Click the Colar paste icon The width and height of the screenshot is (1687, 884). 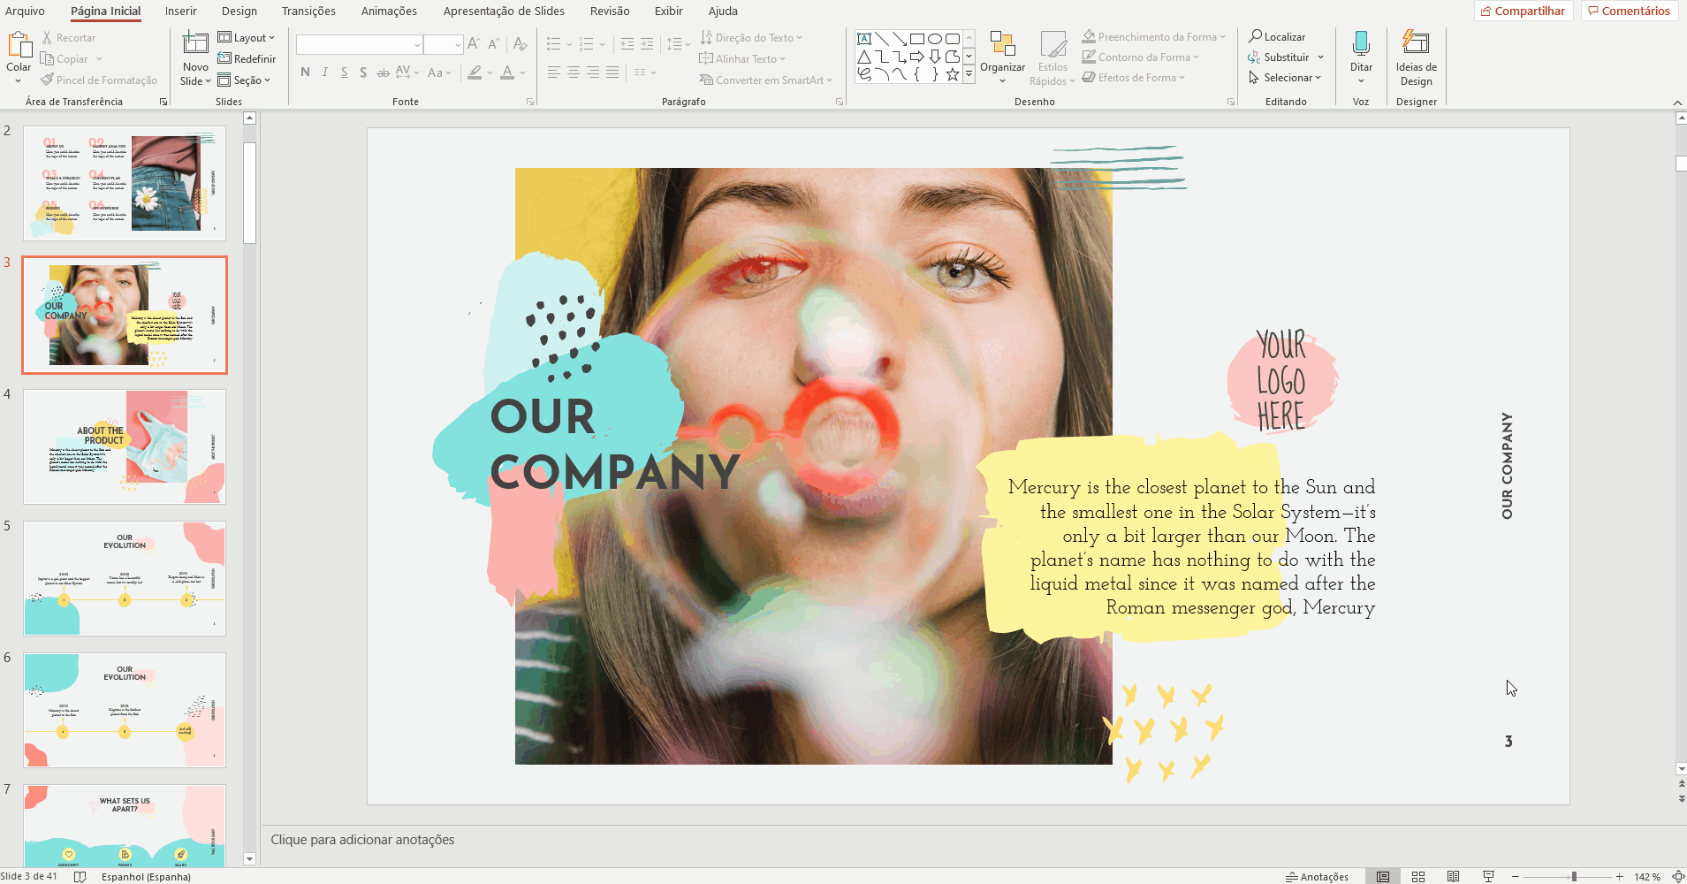click(x=19, y=44)
